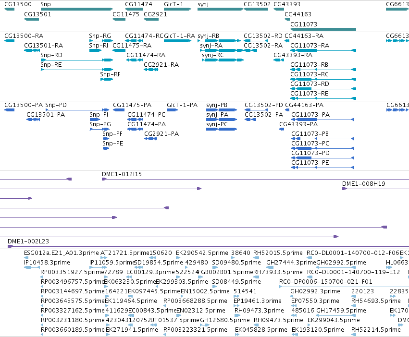Select protein CG11475-PA
Screen dimensions: 409x337
pyautogui.click(x=132, y=105)
